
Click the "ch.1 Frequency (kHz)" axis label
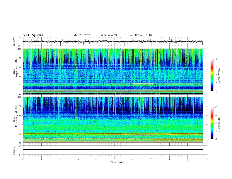(15, 68)
